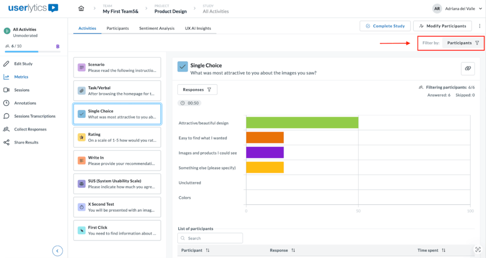Open Edit Study from the sidebar
This screenshot has height=258, width=486.
point(23,64)
